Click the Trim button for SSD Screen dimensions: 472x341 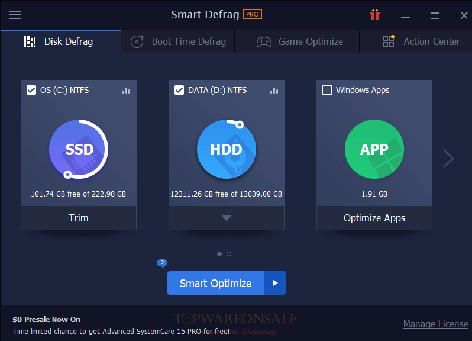pyautogui.click(x=79, y=218)
